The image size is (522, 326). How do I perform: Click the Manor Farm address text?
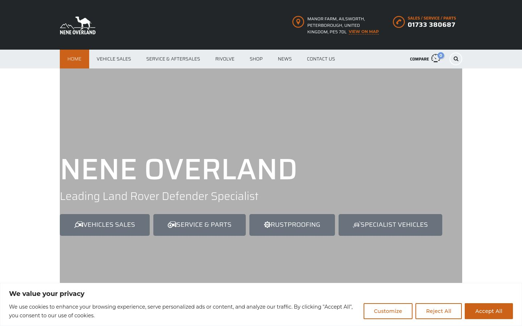click(336, 25)
